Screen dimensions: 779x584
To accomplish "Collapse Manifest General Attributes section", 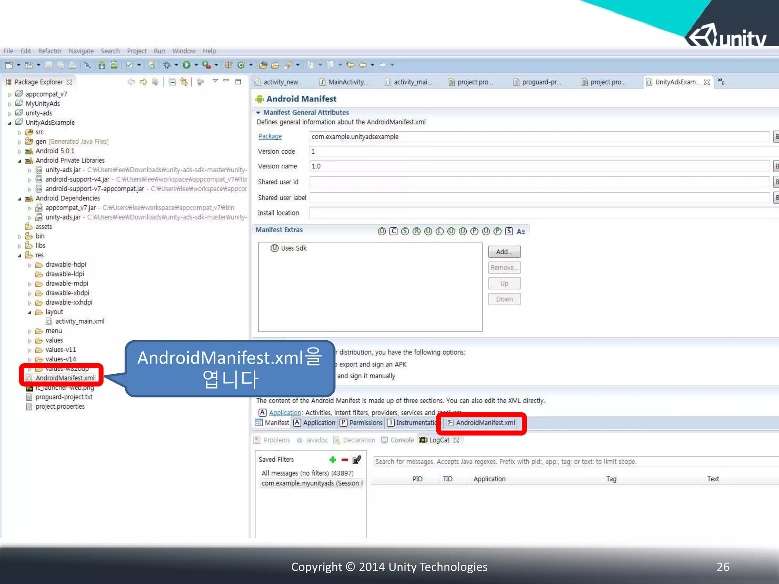I will point(258,113).
